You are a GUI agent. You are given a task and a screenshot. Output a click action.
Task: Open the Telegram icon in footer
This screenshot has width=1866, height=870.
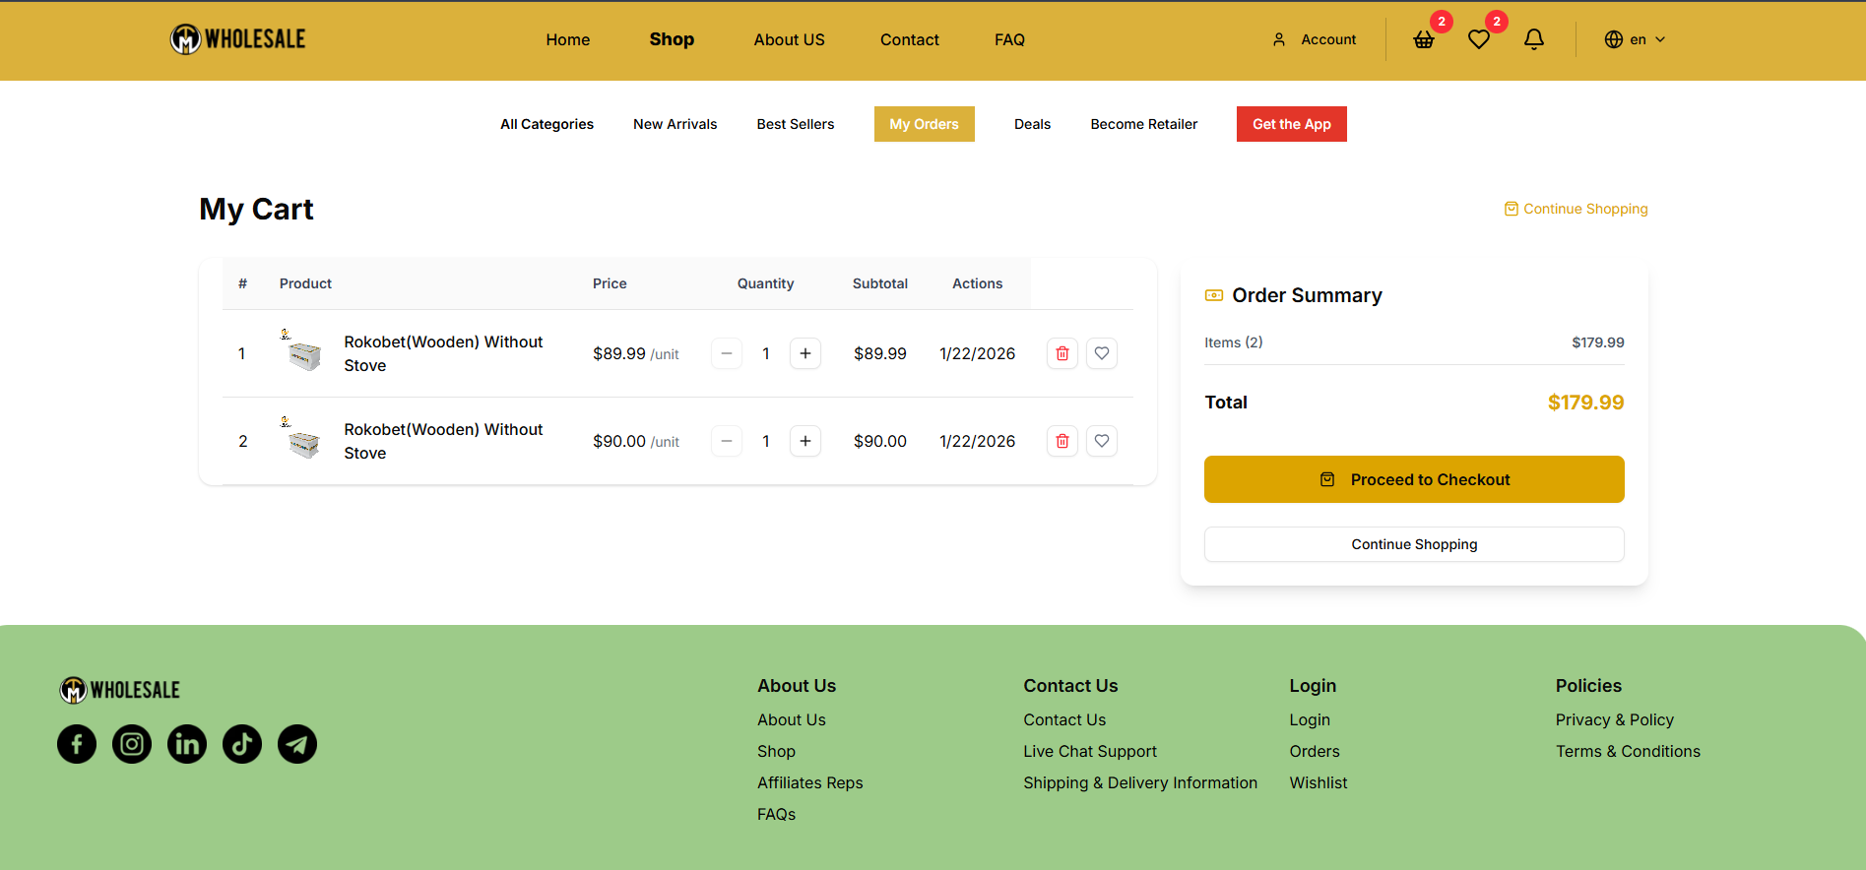point(297,744)
